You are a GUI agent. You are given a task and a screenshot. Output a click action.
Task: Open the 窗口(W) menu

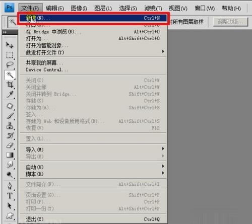pyautogui.click(x=205, y=8)
